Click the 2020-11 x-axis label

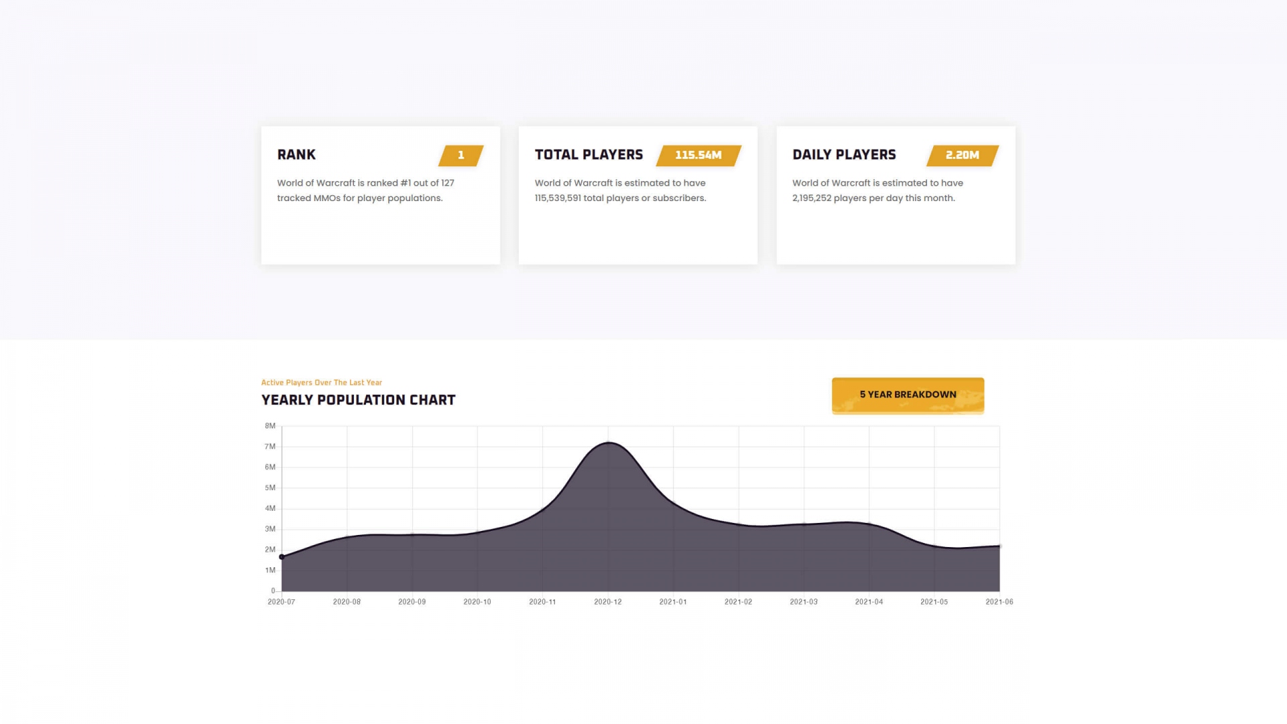(542, 602)
